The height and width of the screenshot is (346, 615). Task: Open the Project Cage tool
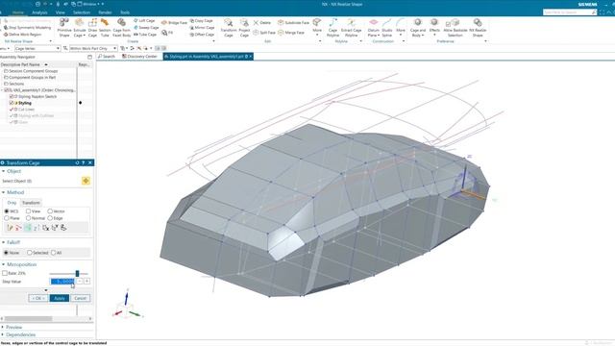(x=244, y=28)
